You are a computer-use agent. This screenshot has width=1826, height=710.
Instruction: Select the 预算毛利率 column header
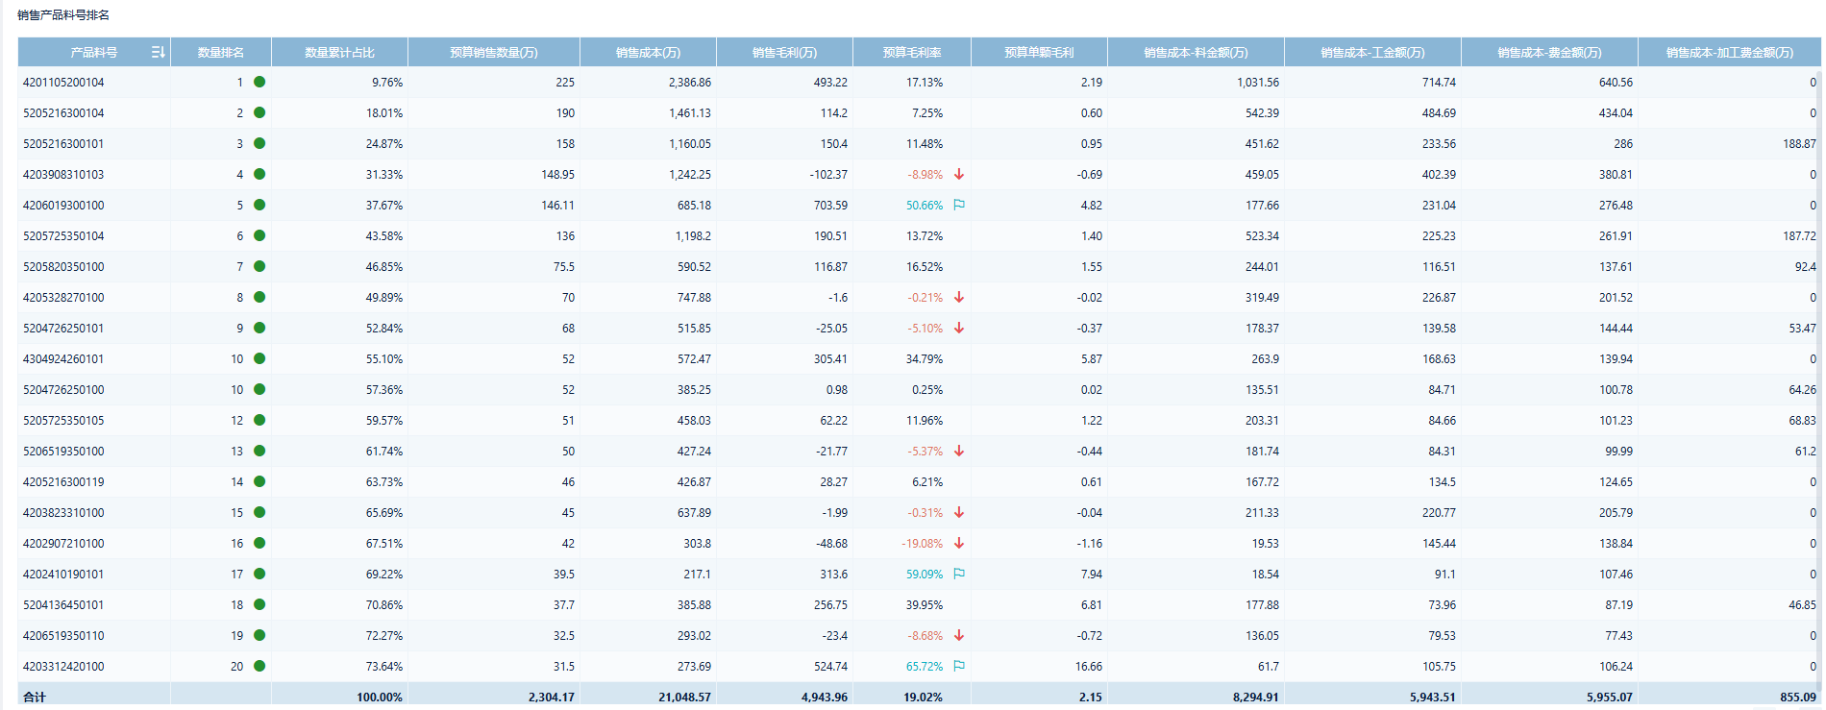click(x=911, y=53)
